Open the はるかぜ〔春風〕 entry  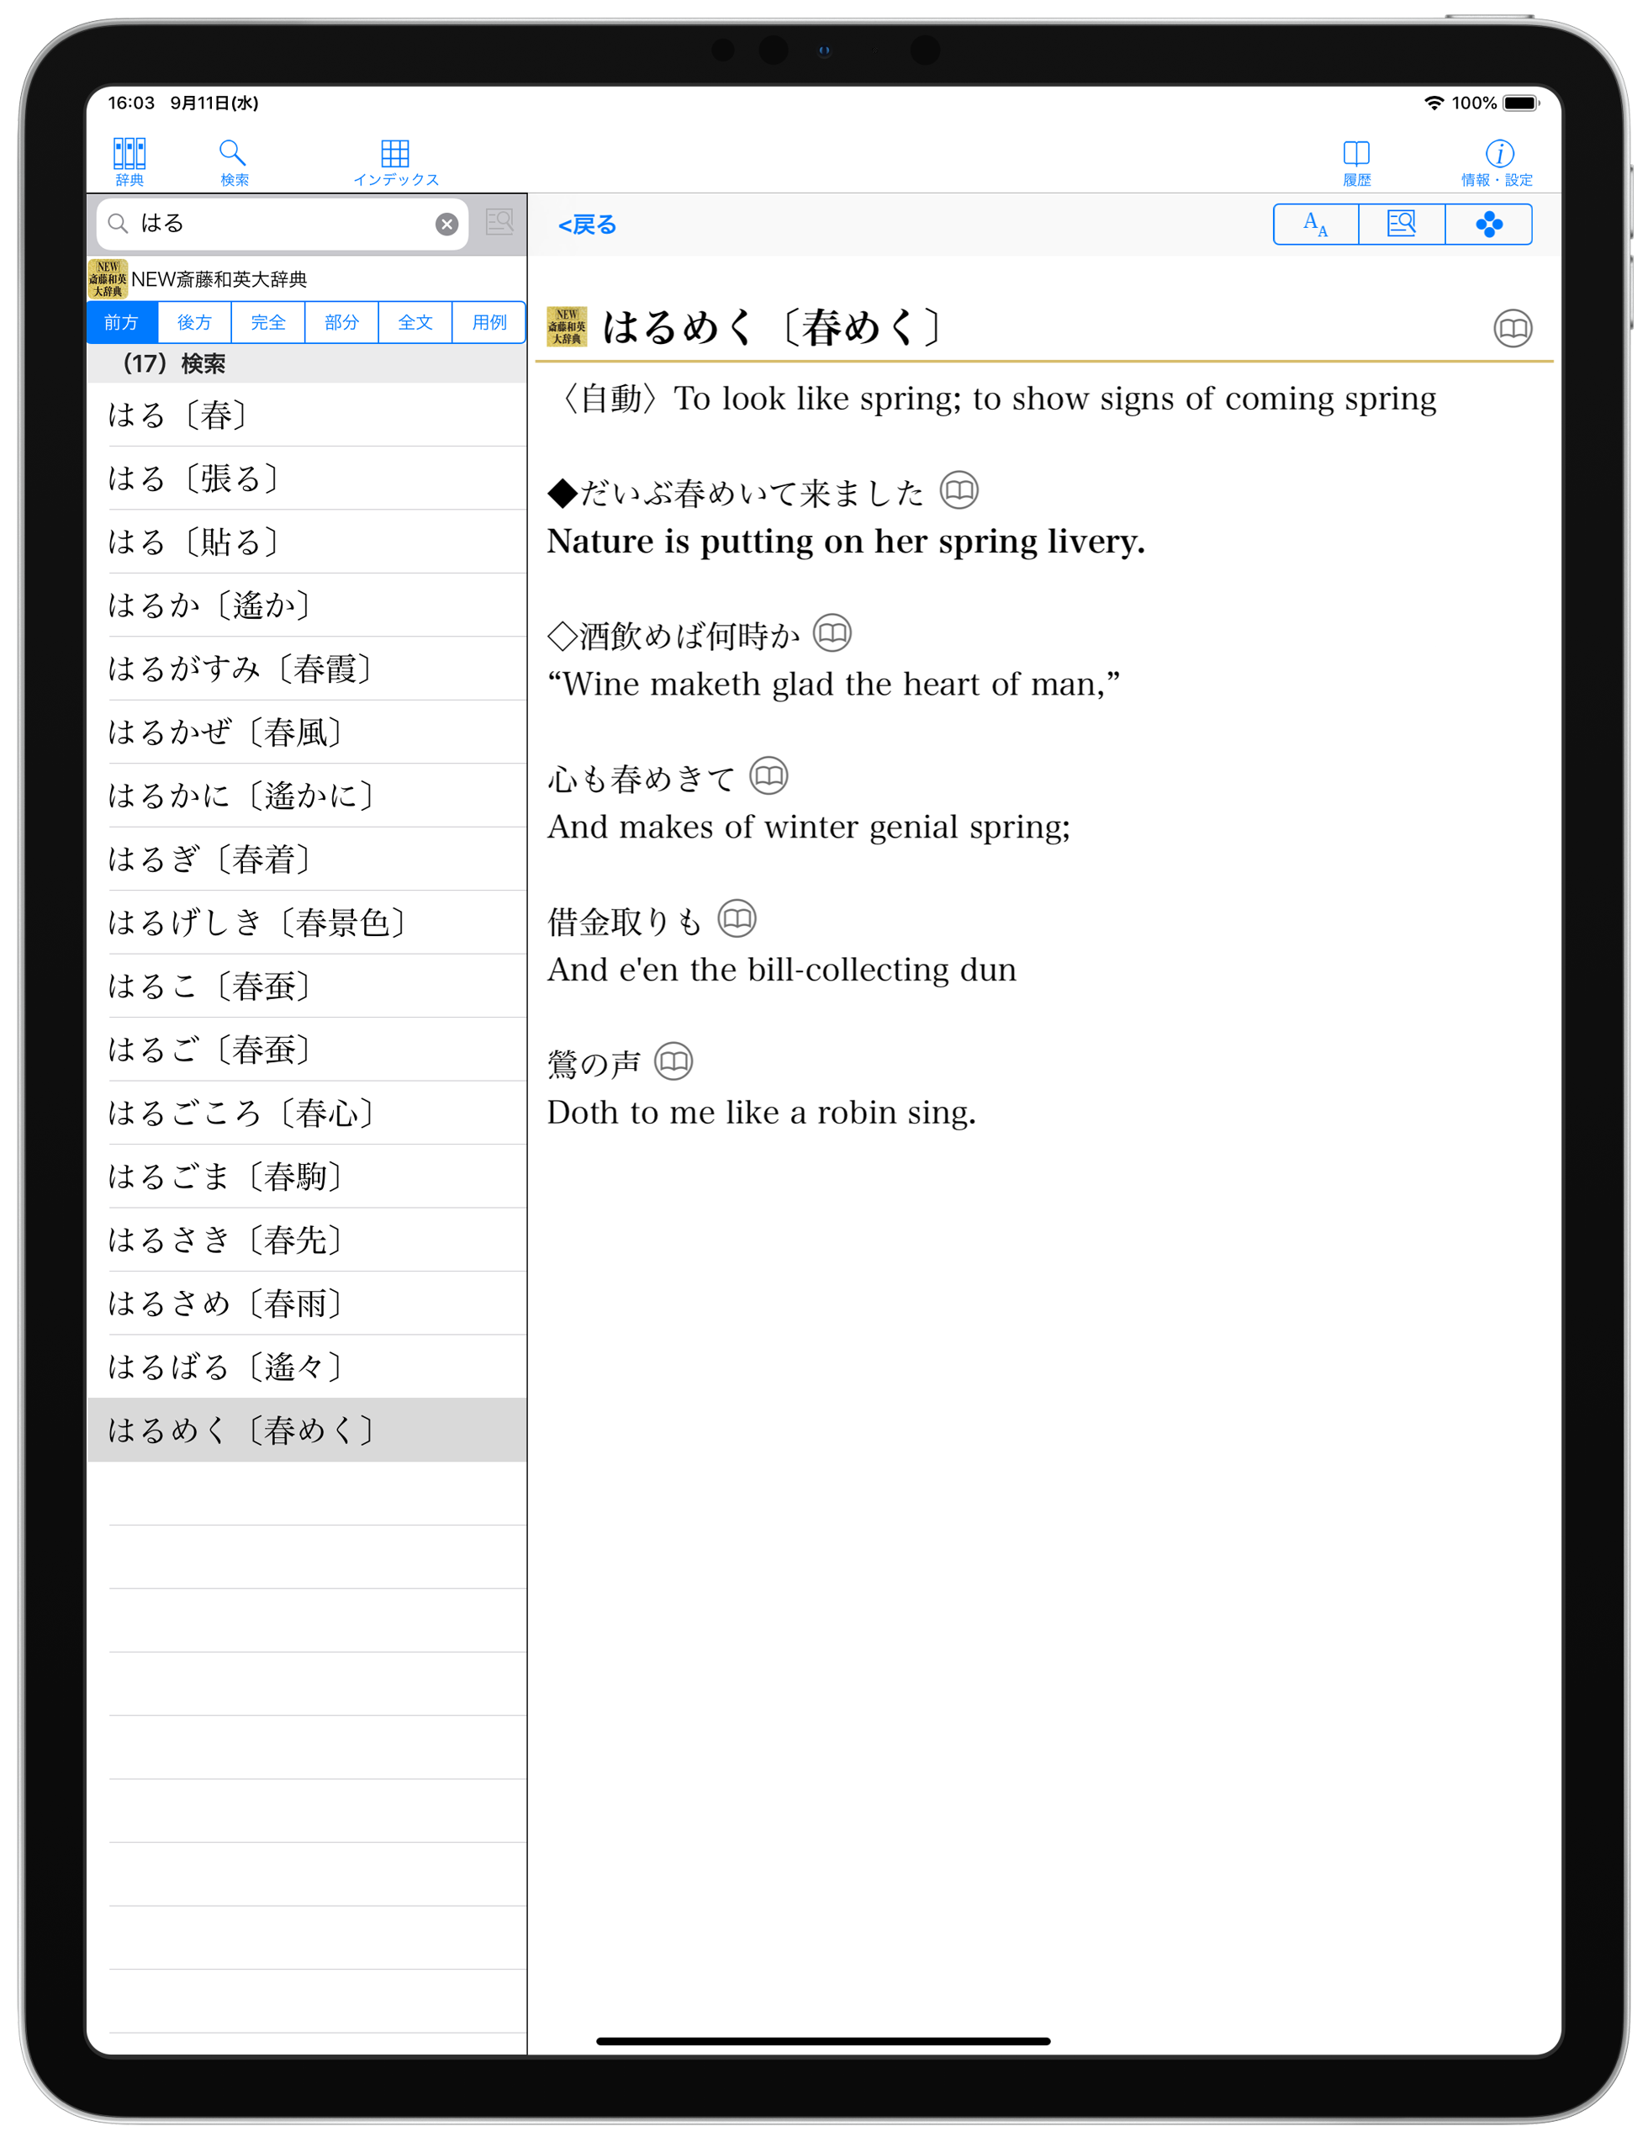[225, 732]
